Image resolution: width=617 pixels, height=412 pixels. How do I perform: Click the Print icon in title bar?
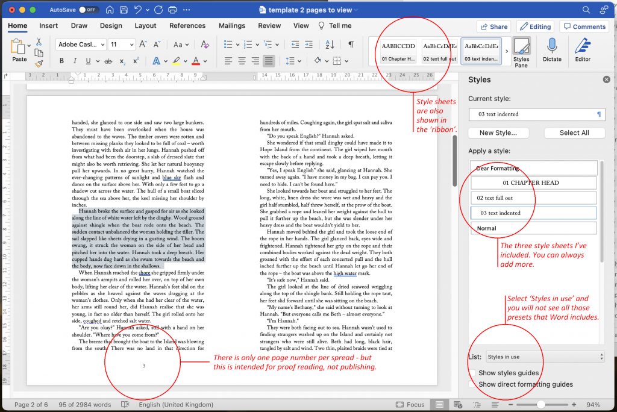(x=172, y=10)
